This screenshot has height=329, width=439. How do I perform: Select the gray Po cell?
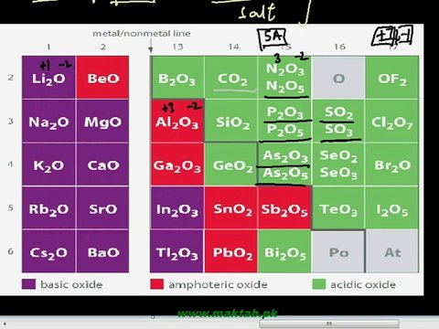click(338, 251)
